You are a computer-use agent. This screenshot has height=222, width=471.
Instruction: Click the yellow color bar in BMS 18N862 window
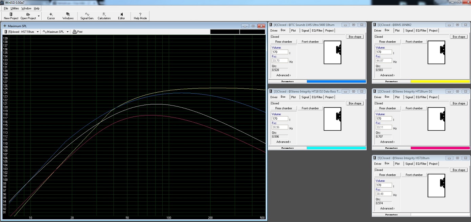point(440,81)
